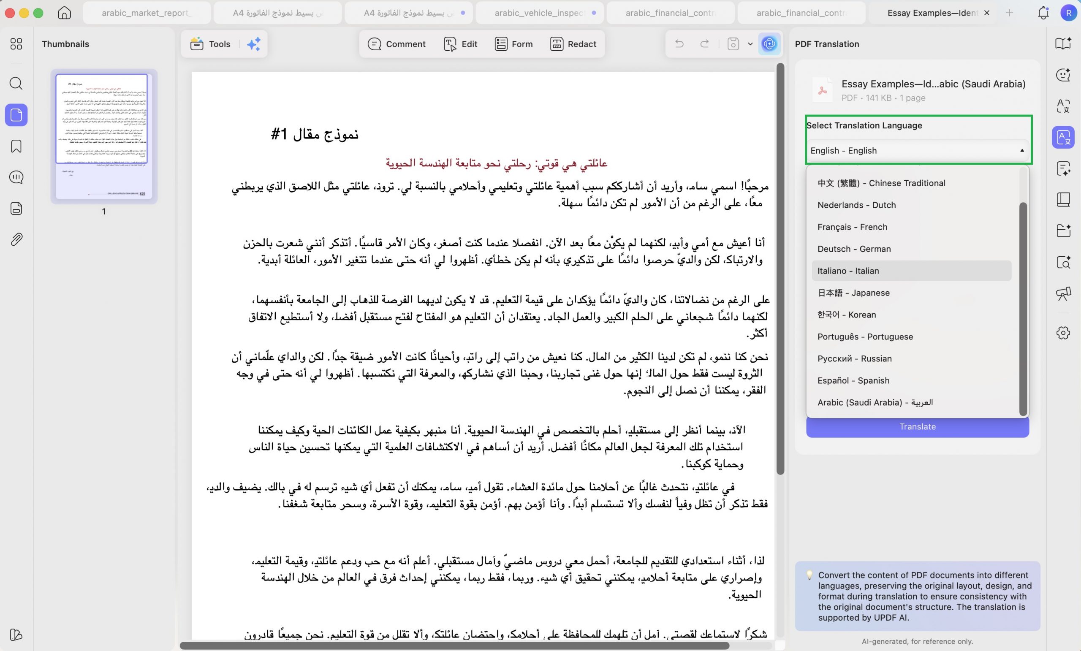
Task: Choose Português - Portuguese language option
Action: 912,336
